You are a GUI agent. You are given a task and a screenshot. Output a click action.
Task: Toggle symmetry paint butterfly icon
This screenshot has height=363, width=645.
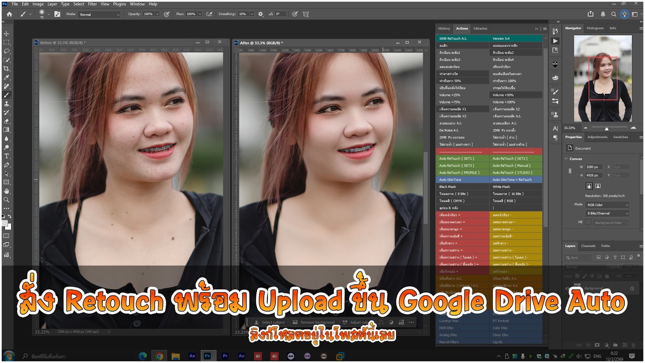(306, 14)
